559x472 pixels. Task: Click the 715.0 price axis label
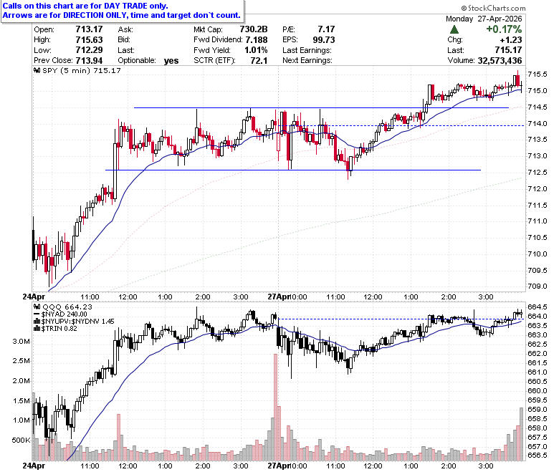537,91
